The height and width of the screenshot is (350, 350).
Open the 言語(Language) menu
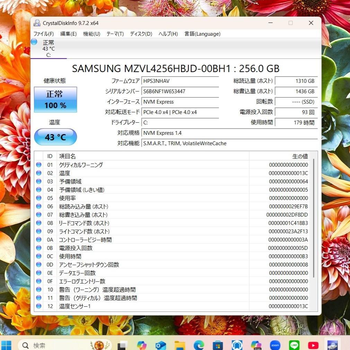pos(202,34)
